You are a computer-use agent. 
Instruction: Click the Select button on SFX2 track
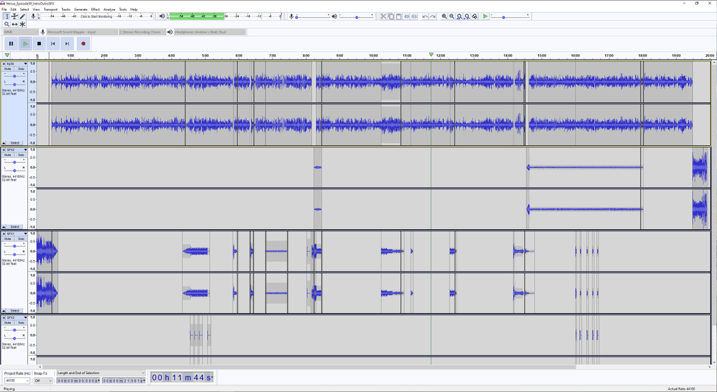[x=15, y=227]
